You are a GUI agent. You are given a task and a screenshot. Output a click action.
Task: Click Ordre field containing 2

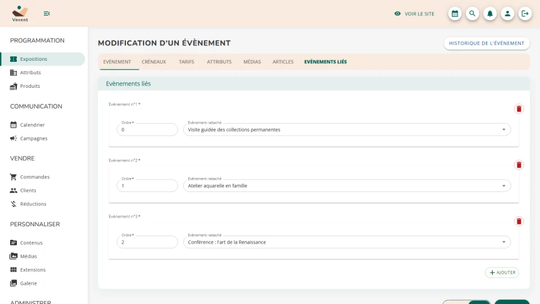147,242
